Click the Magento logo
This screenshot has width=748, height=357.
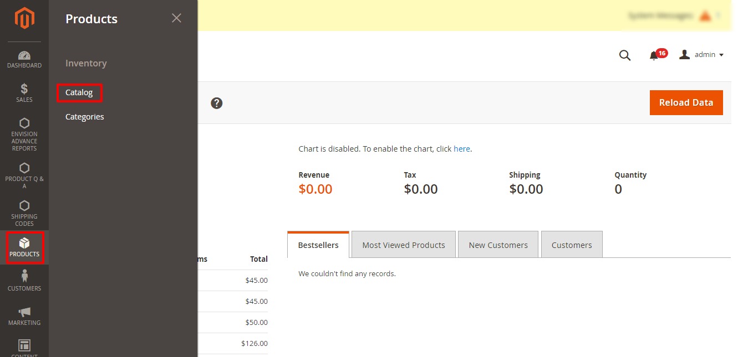24,18
